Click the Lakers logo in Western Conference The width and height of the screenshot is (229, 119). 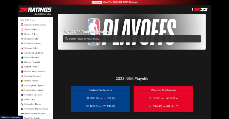(168, 106)
